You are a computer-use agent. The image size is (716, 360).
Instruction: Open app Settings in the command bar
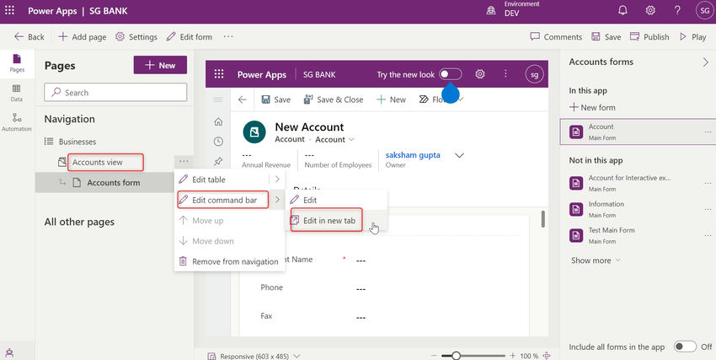click(136, 37)
